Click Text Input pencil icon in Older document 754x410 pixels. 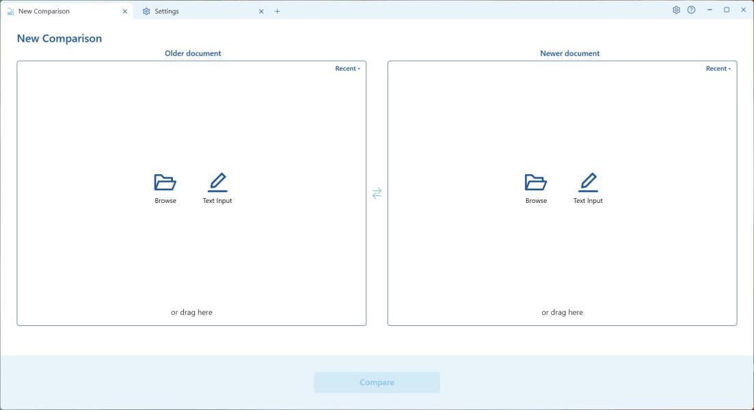click(217, 182)
